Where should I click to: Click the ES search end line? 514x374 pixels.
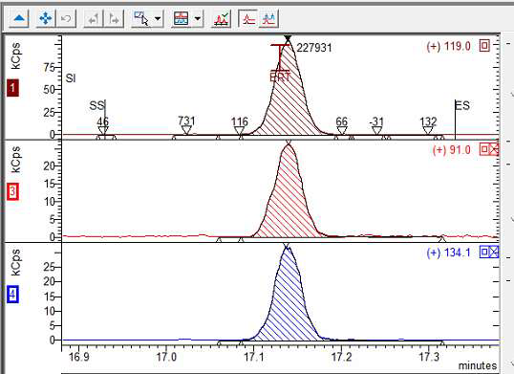[x=456, y=120]
